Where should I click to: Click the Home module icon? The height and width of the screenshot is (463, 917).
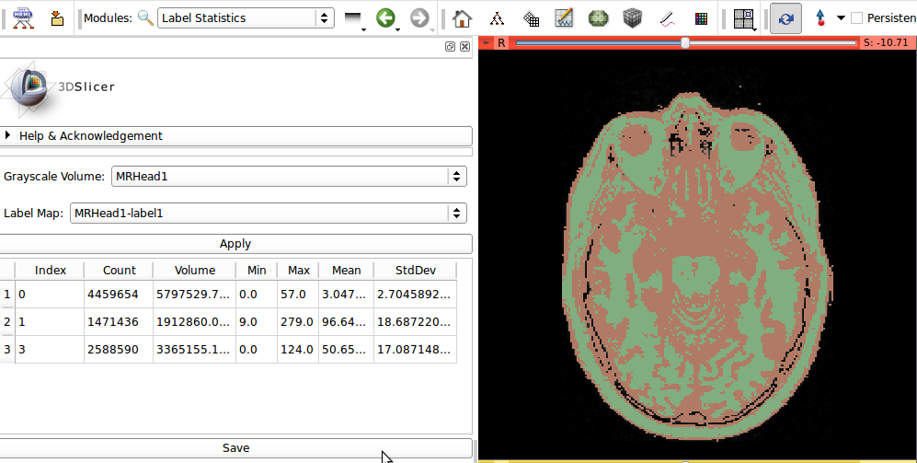click(x=463, y=17)
